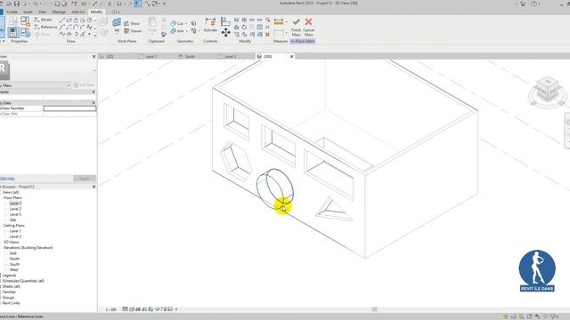
Task: Select the Reference line tool
Action: pyautogui.click(x=45, y=27)
